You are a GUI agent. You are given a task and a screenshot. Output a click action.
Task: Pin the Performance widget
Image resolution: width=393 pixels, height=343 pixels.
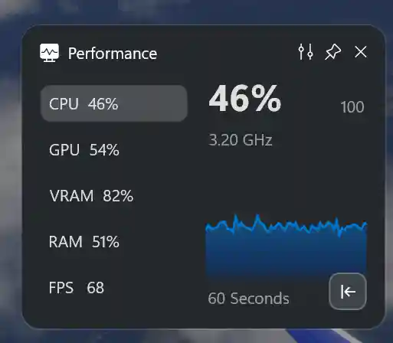pos(332,52)
